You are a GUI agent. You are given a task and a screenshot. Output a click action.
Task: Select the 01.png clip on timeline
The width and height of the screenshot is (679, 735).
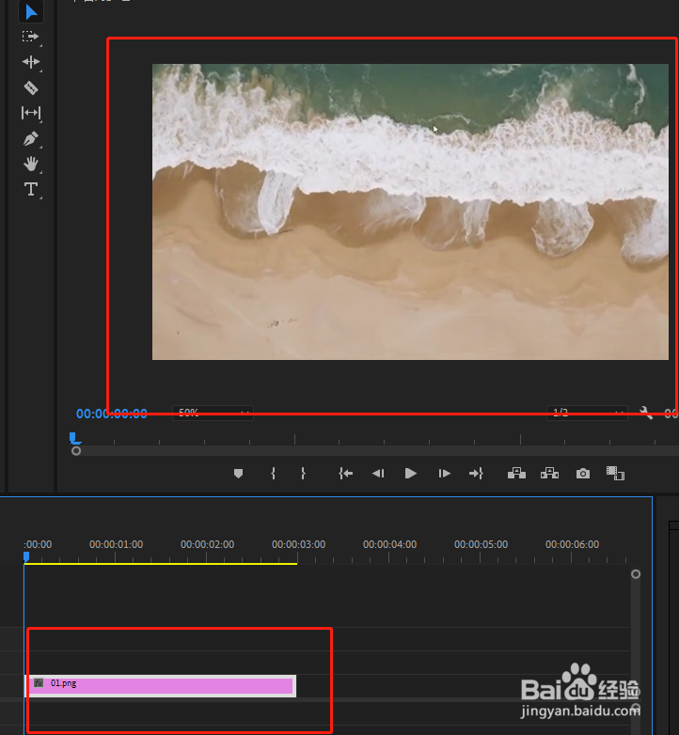click(x=161, y=686)
